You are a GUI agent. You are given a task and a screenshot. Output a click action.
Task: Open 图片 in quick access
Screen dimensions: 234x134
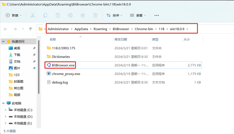point(17,68)
